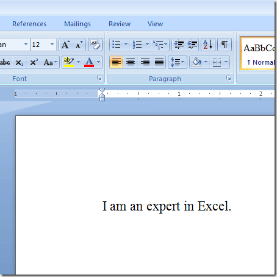The height and width of the screenshot is (277, 277).
Task: Start a numbered list
Action: (137, 45)
